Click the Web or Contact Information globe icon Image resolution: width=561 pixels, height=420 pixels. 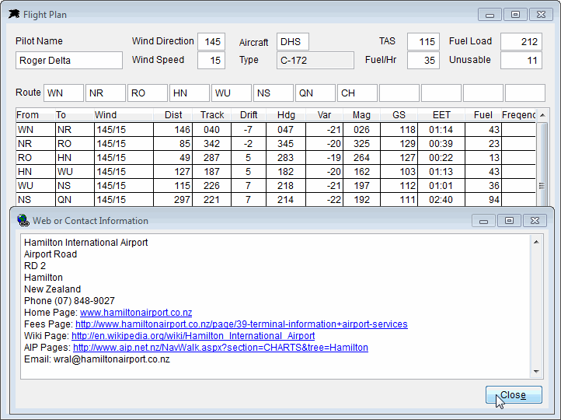23,221
